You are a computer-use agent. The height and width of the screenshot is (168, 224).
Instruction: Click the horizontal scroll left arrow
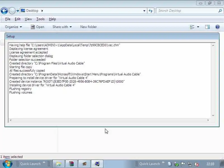(10, 120)
